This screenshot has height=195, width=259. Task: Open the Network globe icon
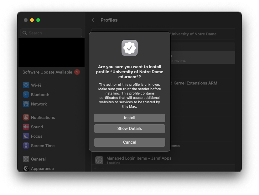pyautogui.click(x=26, y=104)
